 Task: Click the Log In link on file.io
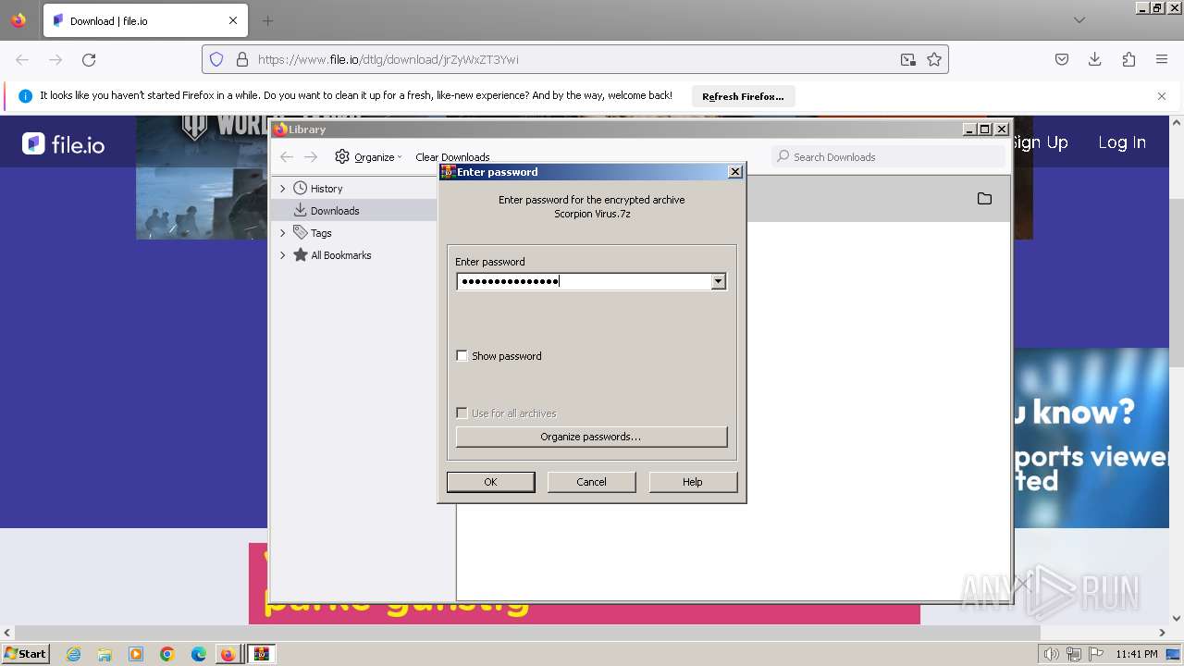pyautogui.click(x=1122, y=142)
